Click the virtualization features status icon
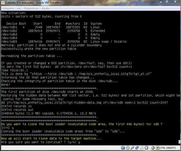The width and height of the screenshot is (181, 151). [x=147, y=148]
